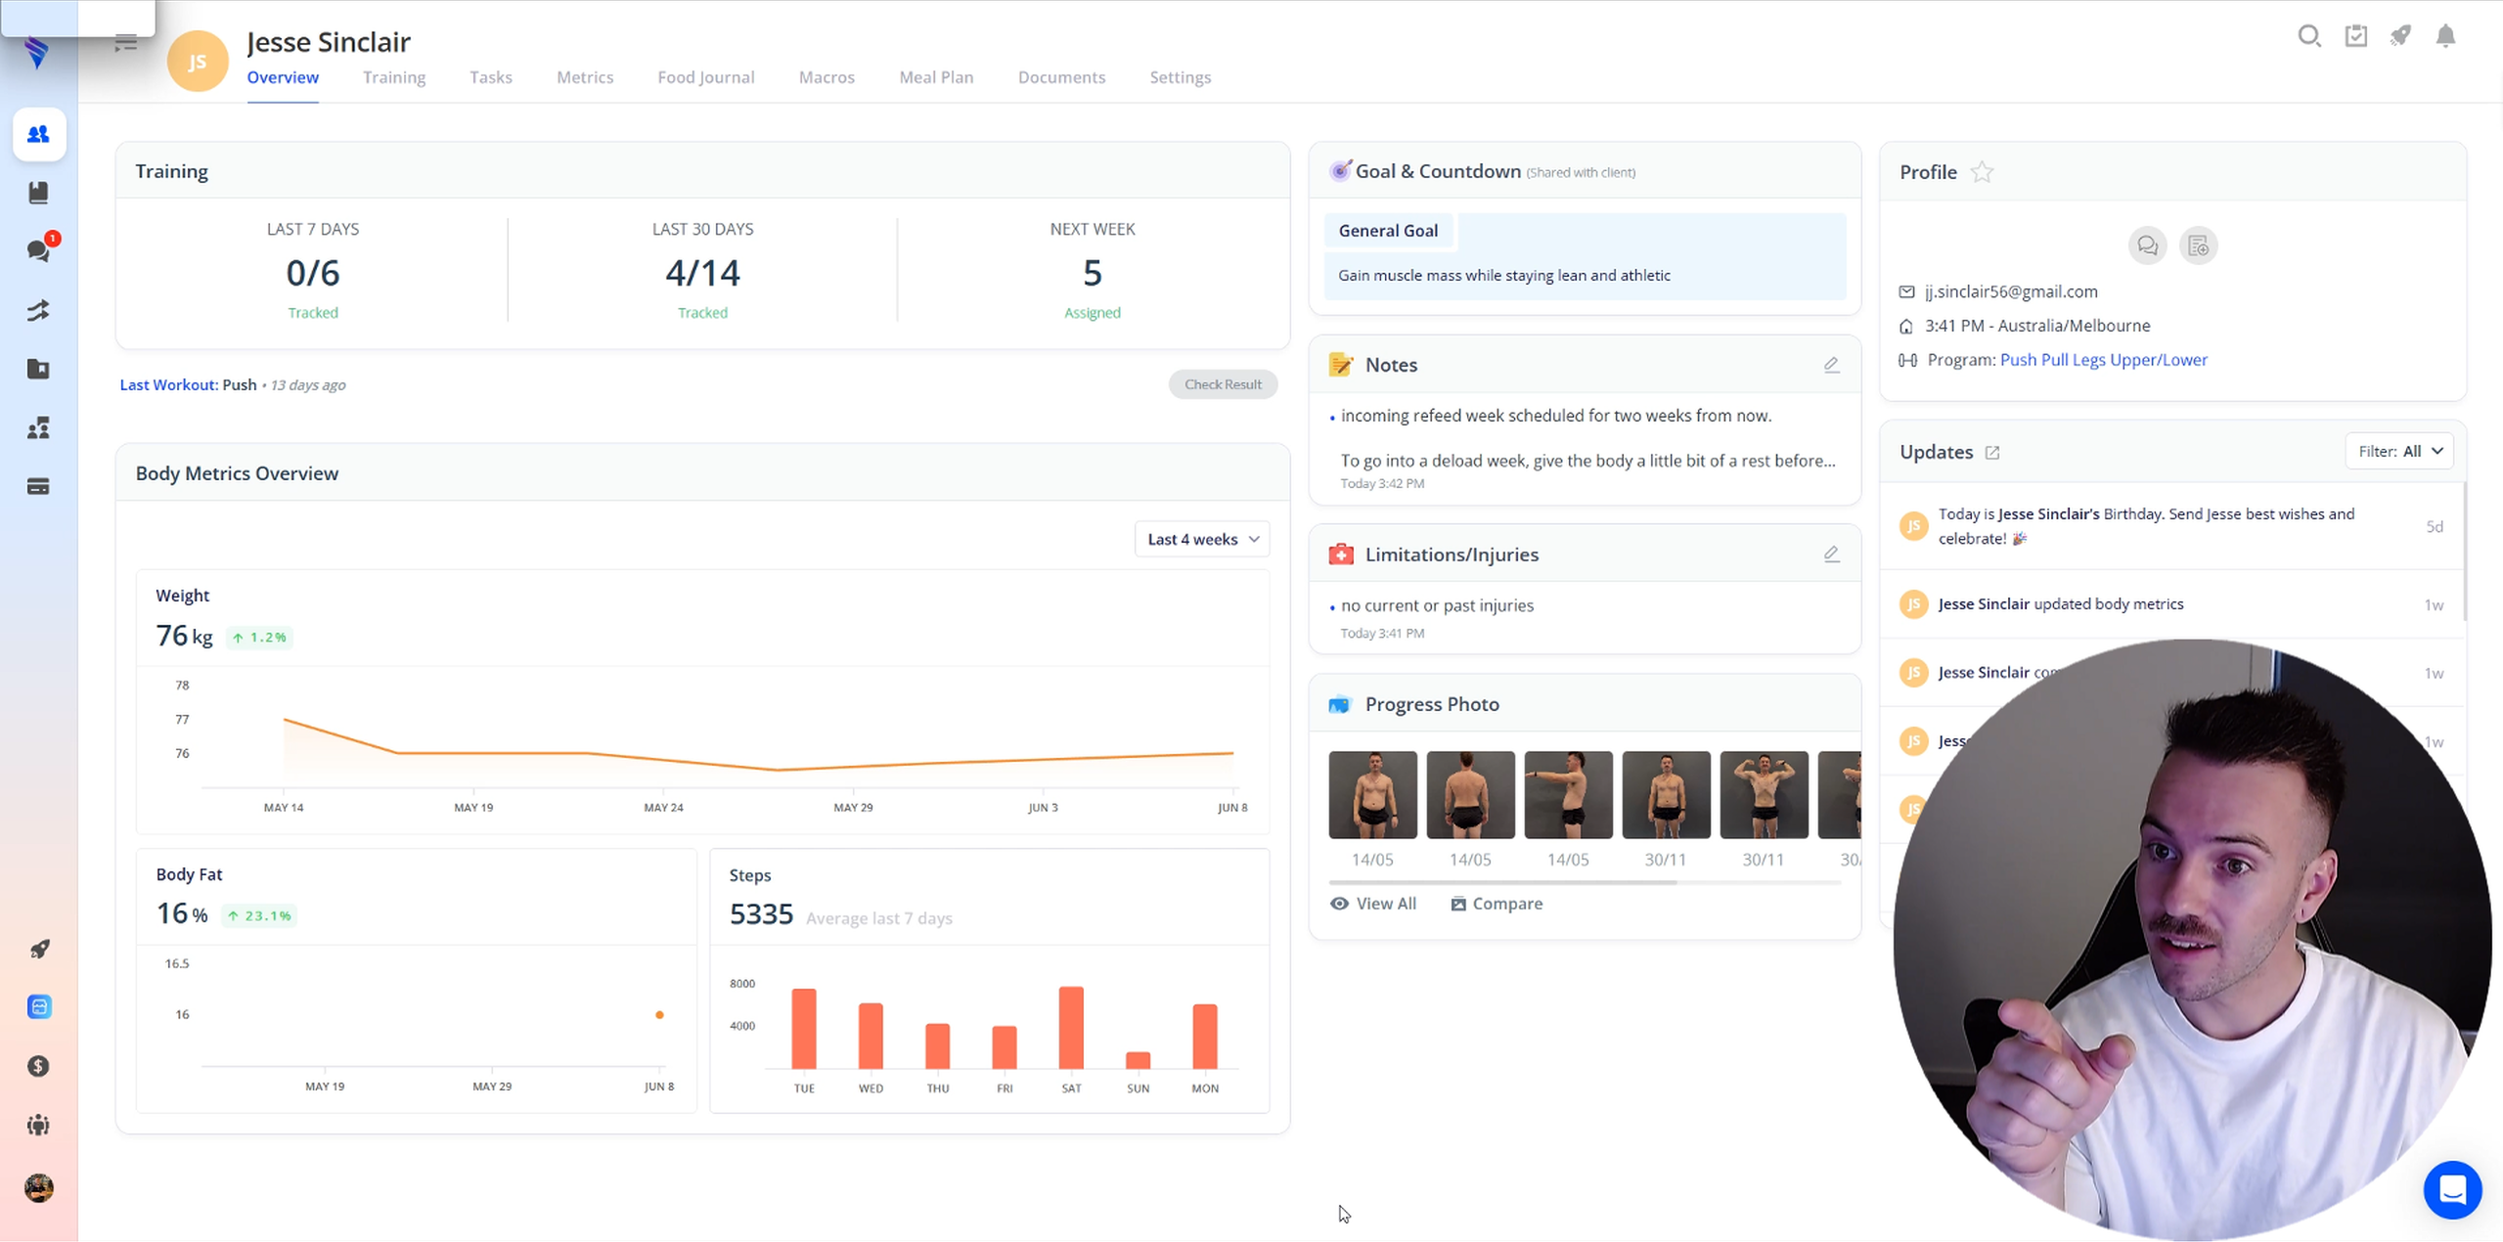Open the dollar coin sidebar icon

39,1066
